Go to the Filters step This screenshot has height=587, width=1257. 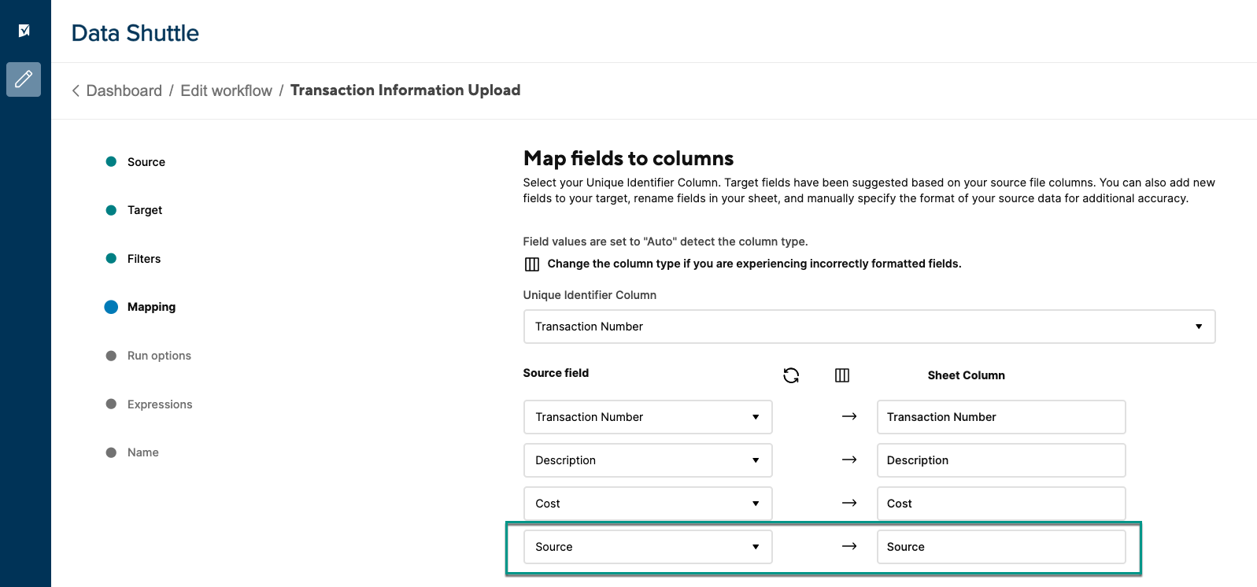(x=144, y=259)
